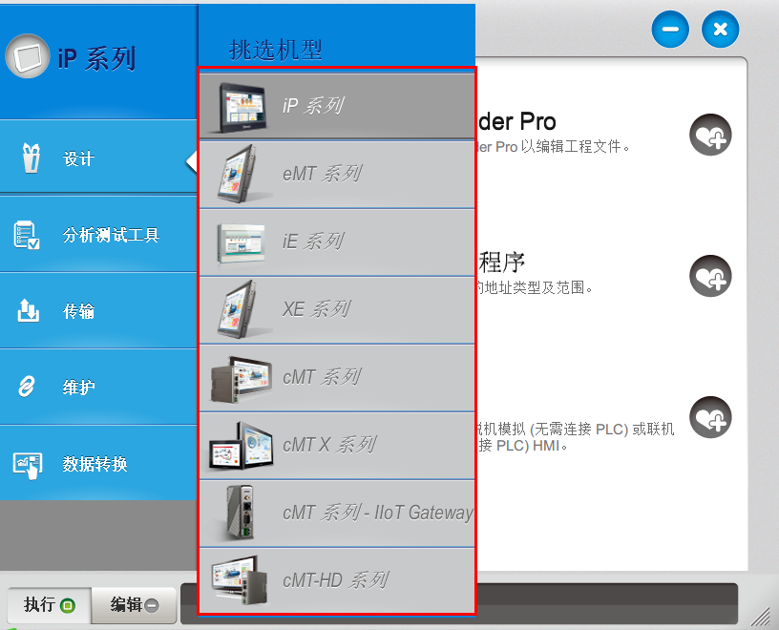Click the bottom heart-plus favorite for simulation
The height and width of the screenshot is (630, 779).
tap(710, 417)
